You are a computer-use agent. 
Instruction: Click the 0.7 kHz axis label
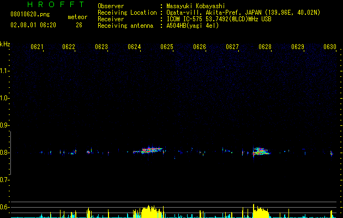coord(4,180)
